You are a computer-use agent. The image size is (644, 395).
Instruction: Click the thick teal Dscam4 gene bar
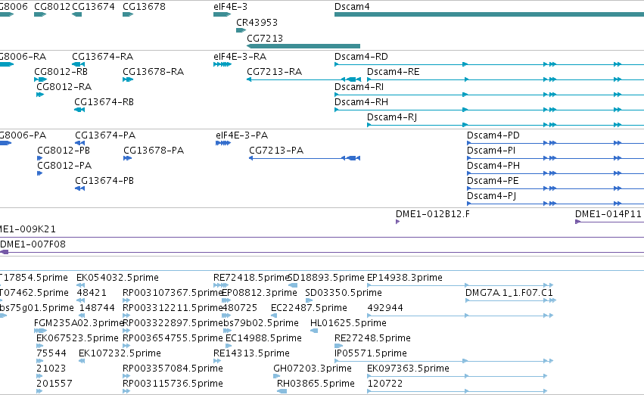pos(489,14)
